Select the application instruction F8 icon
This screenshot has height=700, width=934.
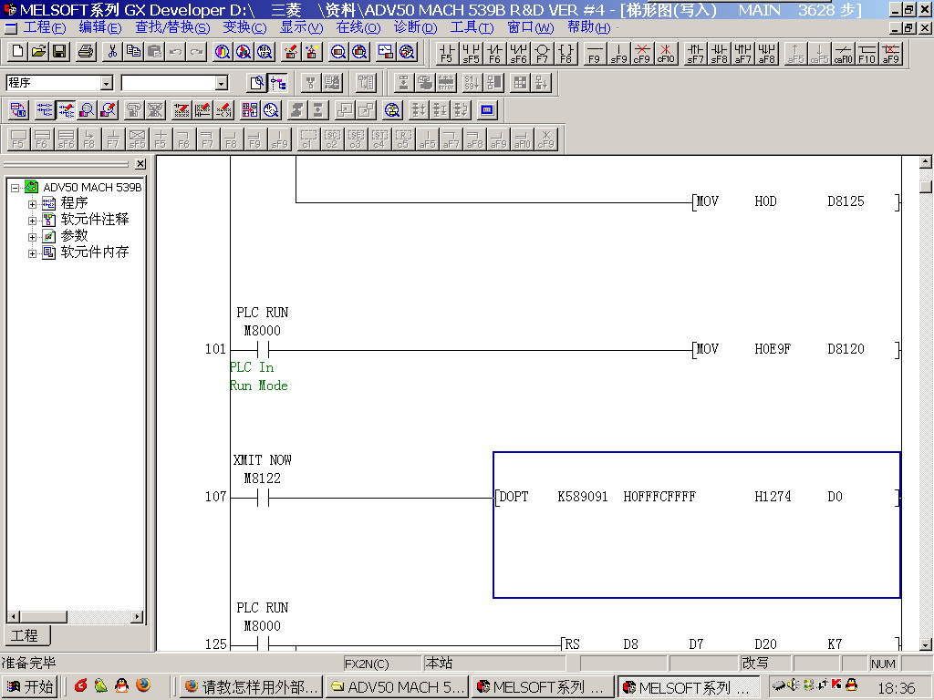click(566, 52)
